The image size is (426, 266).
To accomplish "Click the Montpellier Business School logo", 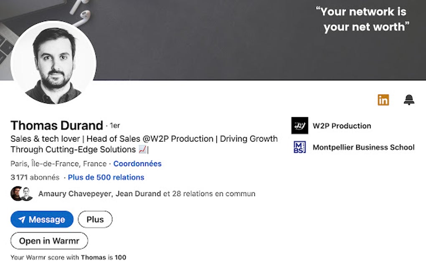I will click(299, 147).
